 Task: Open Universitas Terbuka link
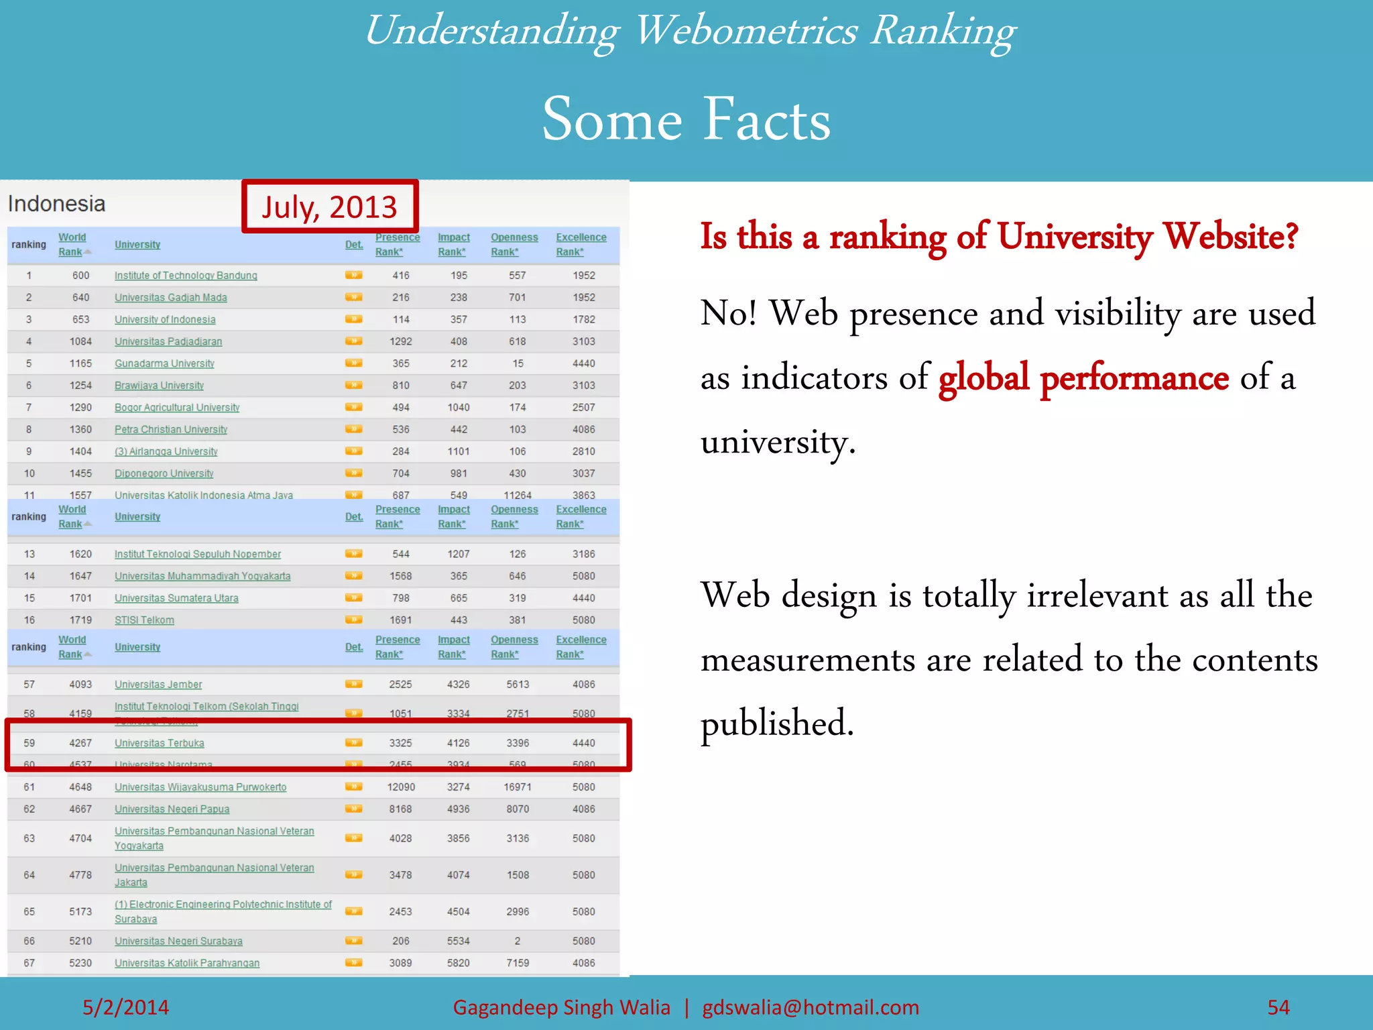159,743
